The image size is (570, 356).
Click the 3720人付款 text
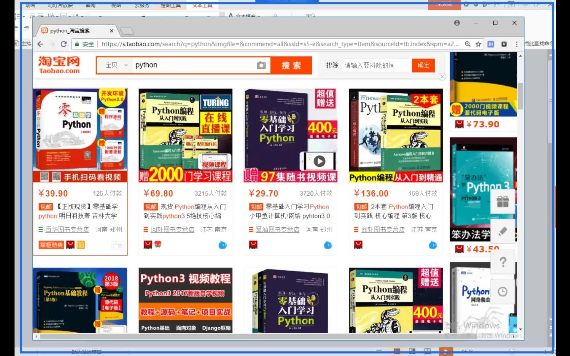(x=316, y=193)
